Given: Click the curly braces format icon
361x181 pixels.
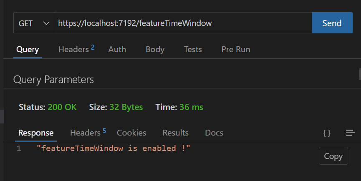Looking at the screenshot, I should (x=327, y=133).
